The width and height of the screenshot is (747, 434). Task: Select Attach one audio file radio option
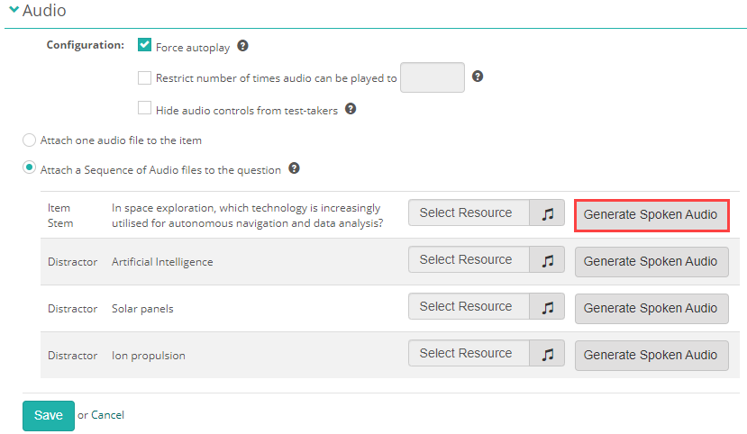click(x=30, y=140)
